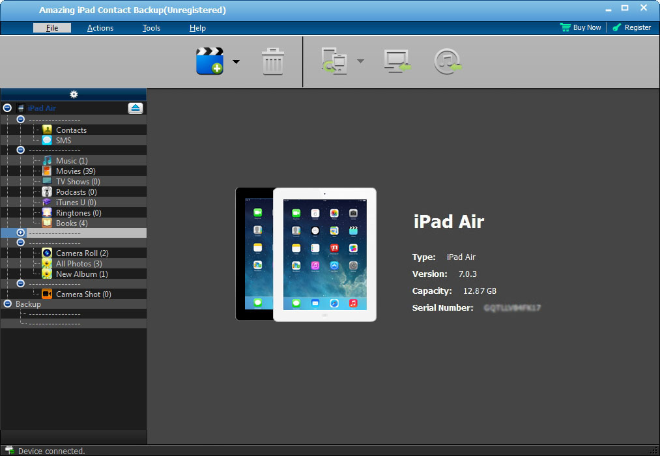
Task: Click the add video clapperboard icon
Action: [x=210, y=61]
